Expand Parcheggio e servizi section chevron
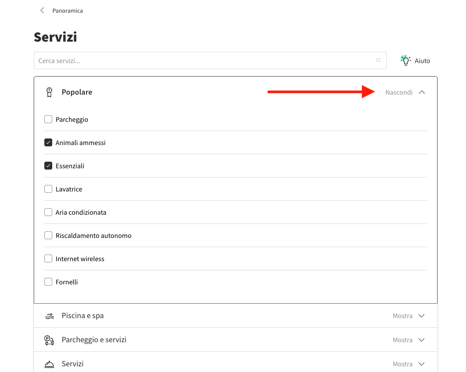Viewport: 466px width, 372px height. pos(422,340)
